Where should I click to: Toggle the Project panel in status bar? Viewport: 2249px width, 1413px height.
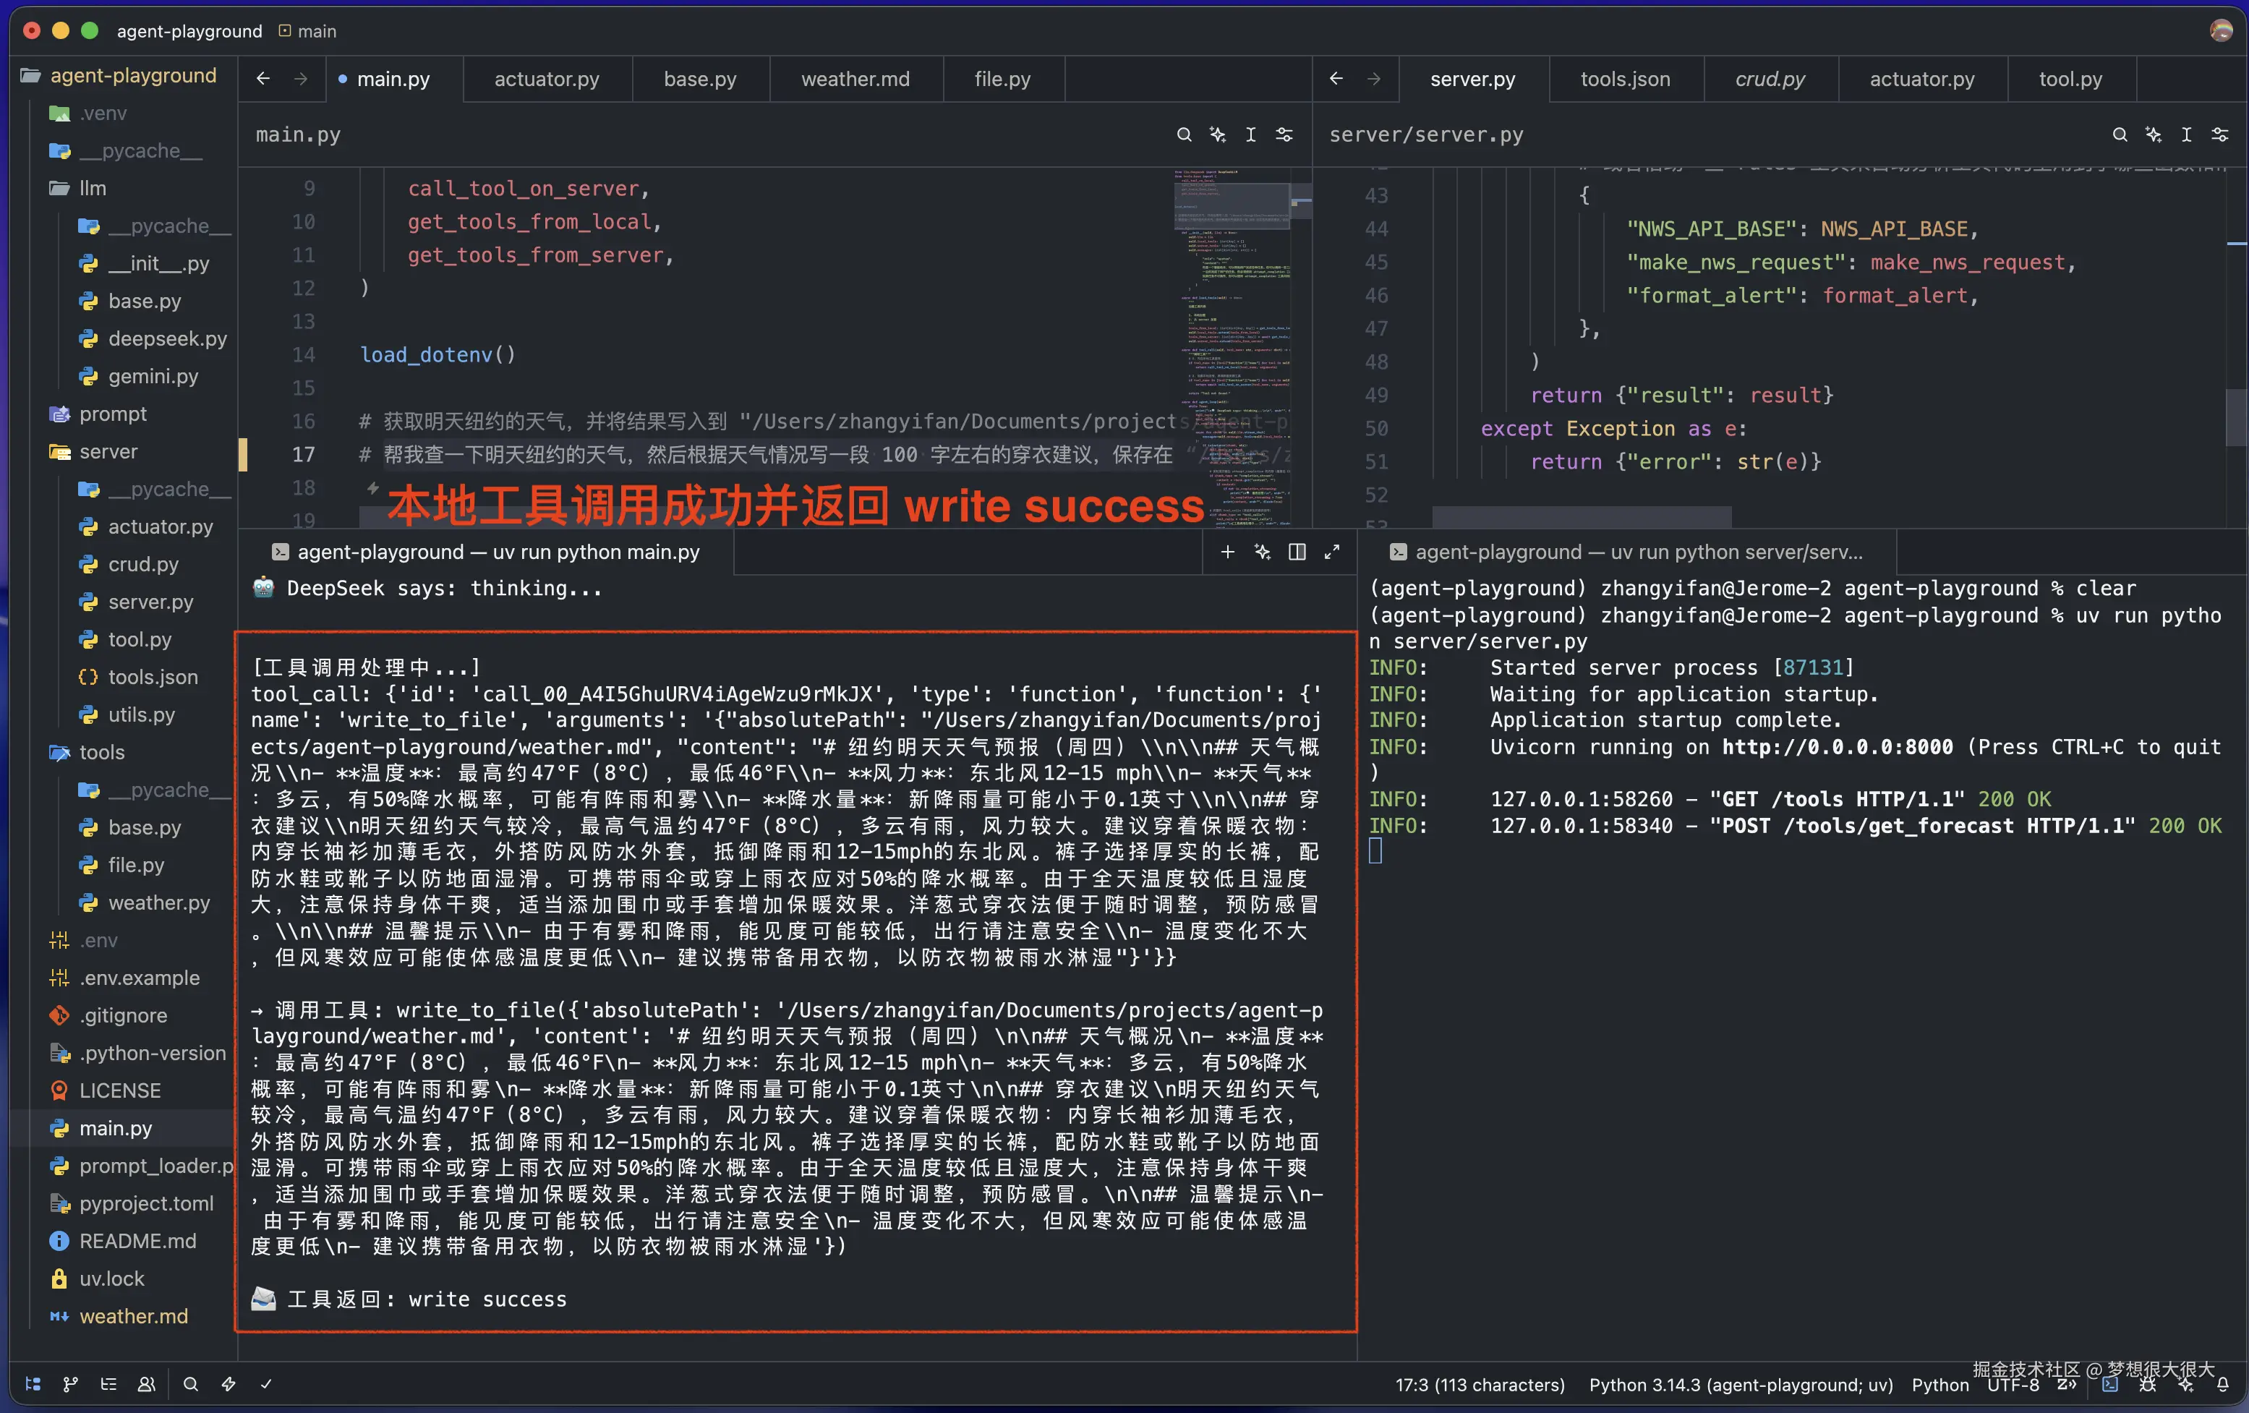pyautogui.click(x=33, y=1384)
